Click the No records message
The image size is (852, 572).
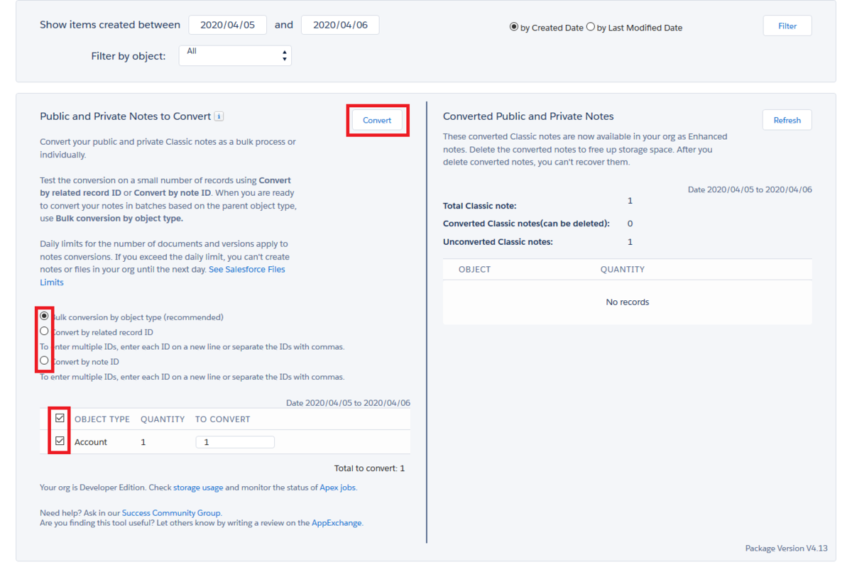[628, 302]
